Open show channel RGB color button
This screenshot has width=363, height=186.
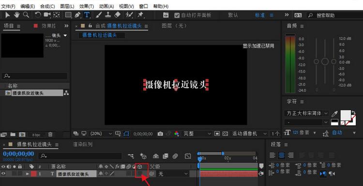pos(177,134)
